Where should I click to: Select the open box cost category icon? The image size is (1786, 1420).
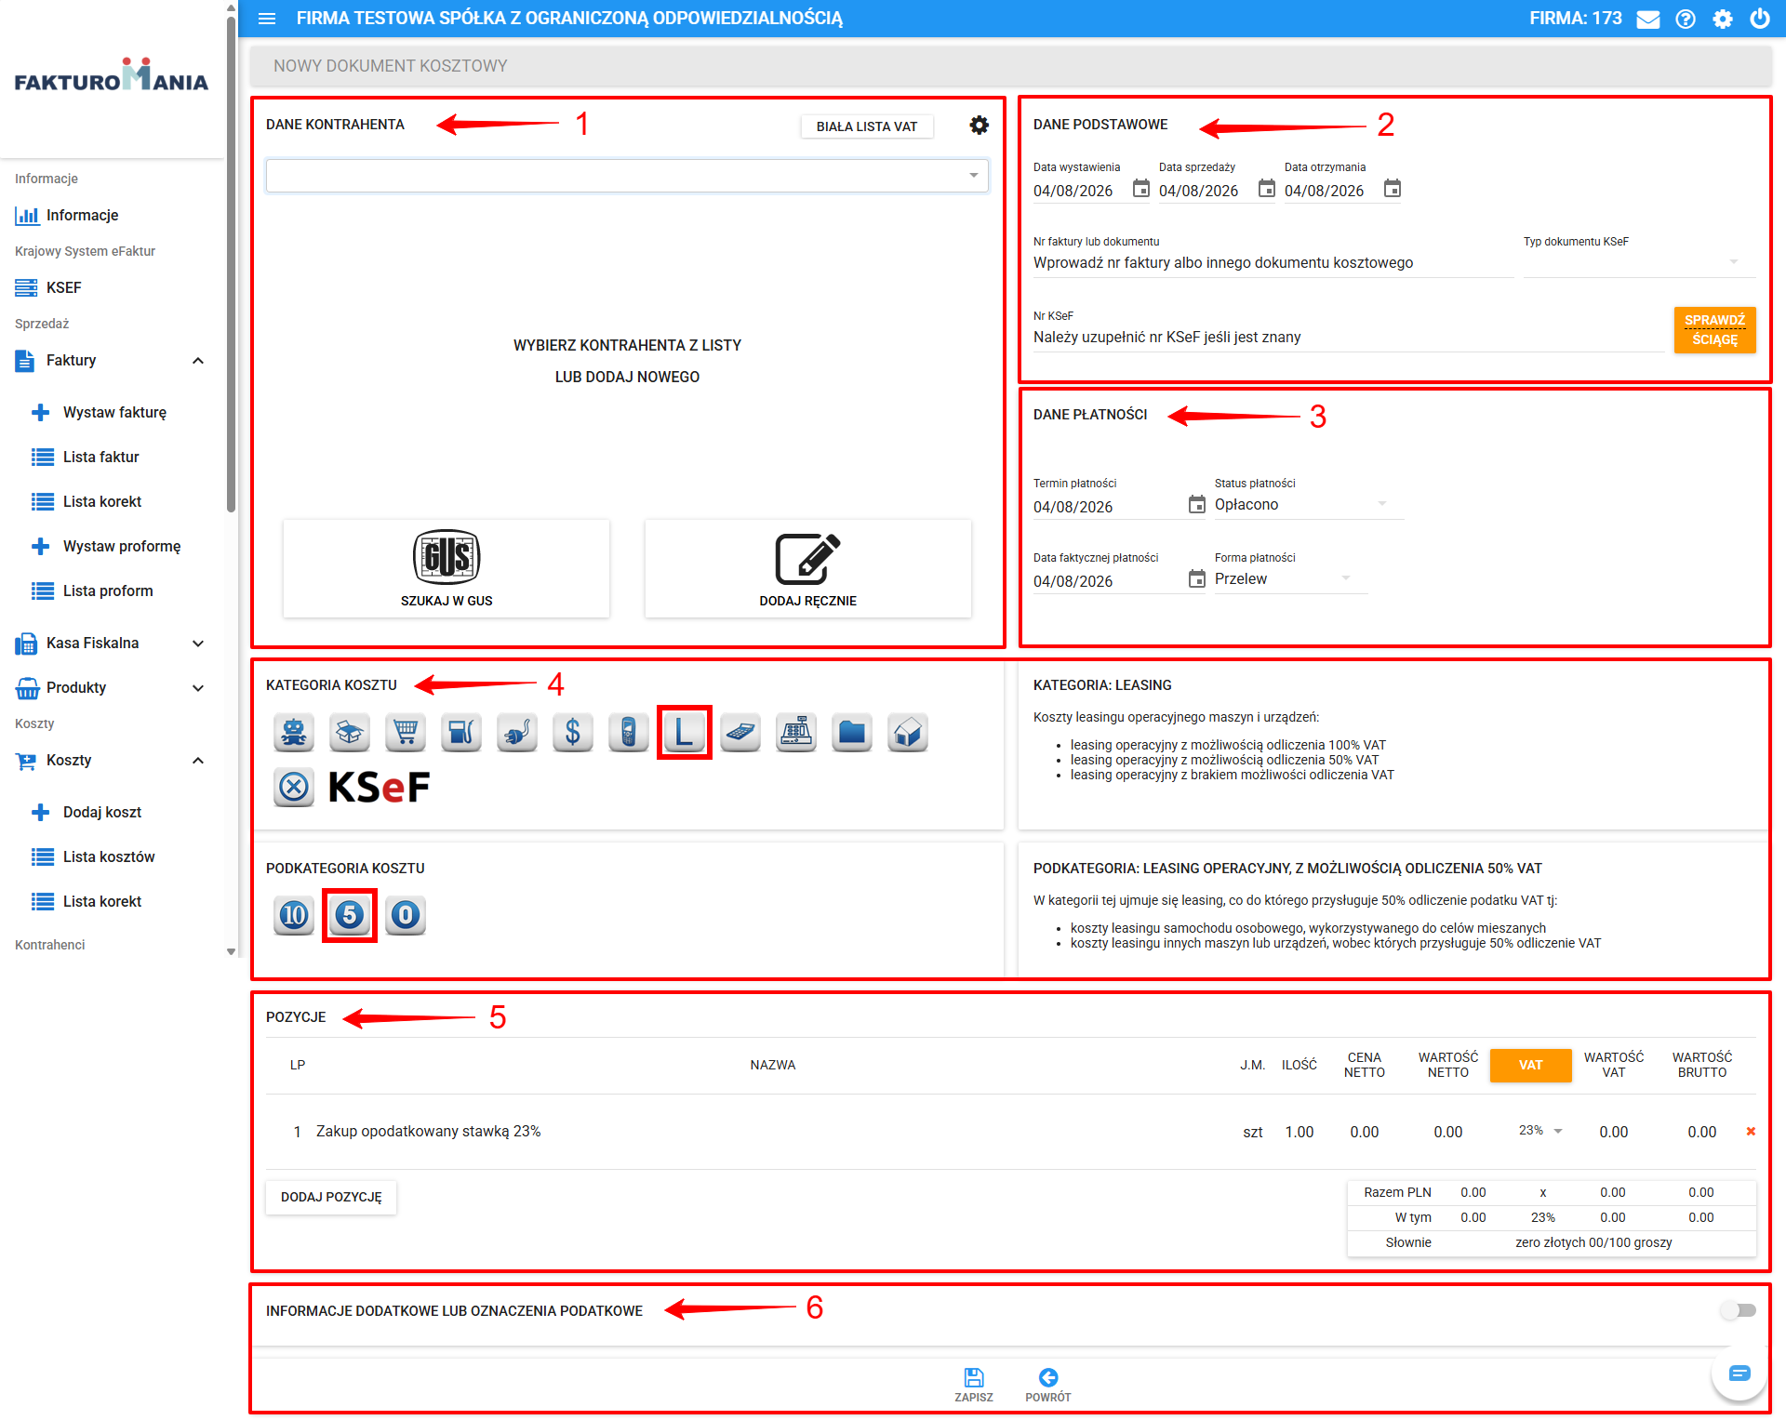point(350,733)
